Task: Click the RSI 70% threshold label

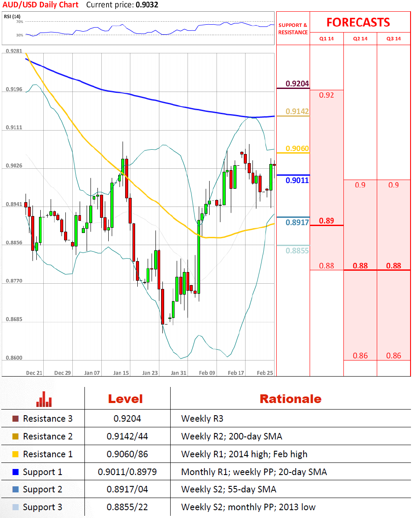Action: click(x=20, y=22)
